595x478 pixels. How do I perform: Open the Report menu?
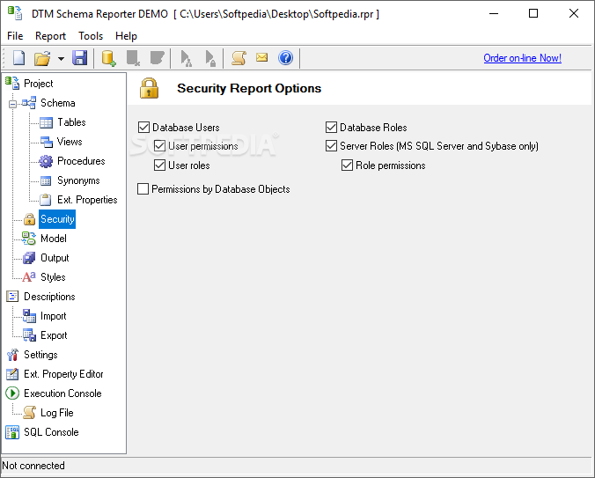(x=50, y=36)
